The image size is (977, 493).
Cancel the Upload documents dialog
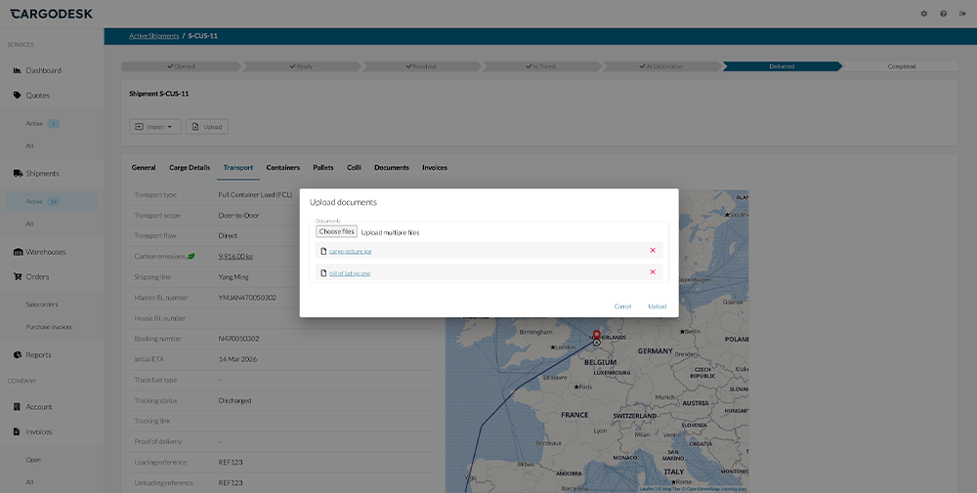(x=622, y=307)
